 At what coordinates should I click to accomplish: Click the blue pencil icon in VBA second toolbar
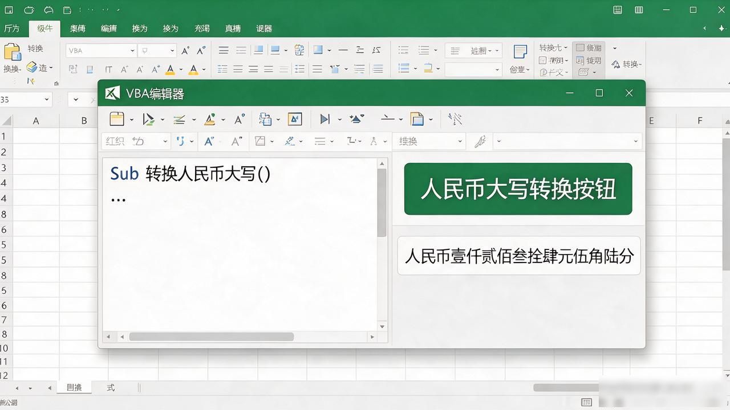pyautogui.click(x=290, y=141)
